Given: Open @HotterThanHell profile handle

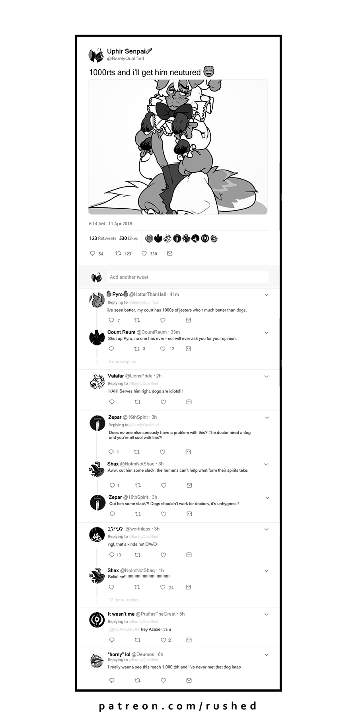Looking at the screenshot, I should pos(148,294).
